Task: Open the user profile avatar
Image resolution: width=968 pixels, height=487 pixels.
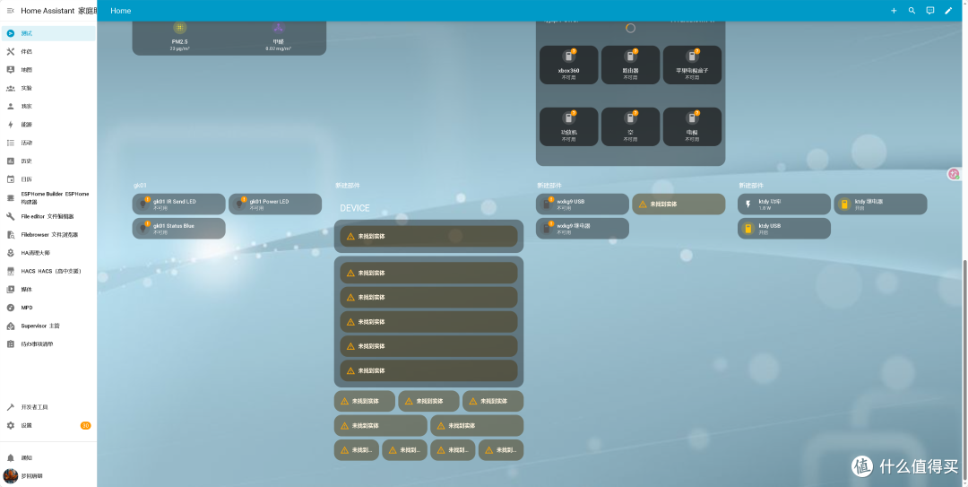Action: pos(11,476)
